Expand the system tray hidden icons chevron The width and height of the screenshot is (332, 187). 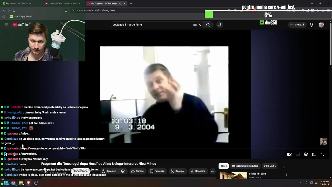301,183
